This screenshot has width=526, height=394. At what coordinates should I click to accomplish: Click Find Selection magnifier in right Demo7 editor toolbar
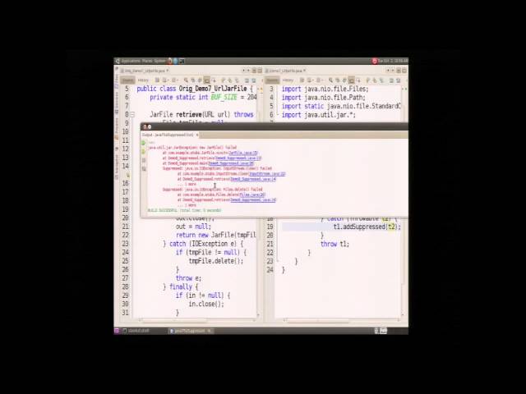coord(330,80)
